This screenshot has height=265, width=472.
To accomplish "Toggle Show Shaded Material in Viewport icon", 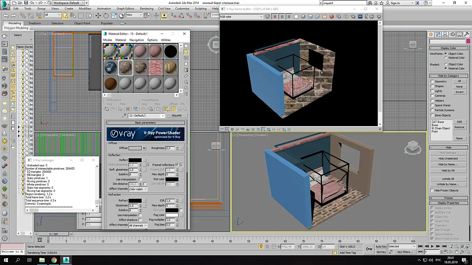I will click(166, 109).
